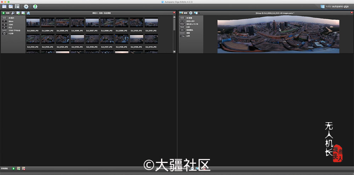
Task: Select thumbnail DJI_0100.JPG
Action: (136, 23)
